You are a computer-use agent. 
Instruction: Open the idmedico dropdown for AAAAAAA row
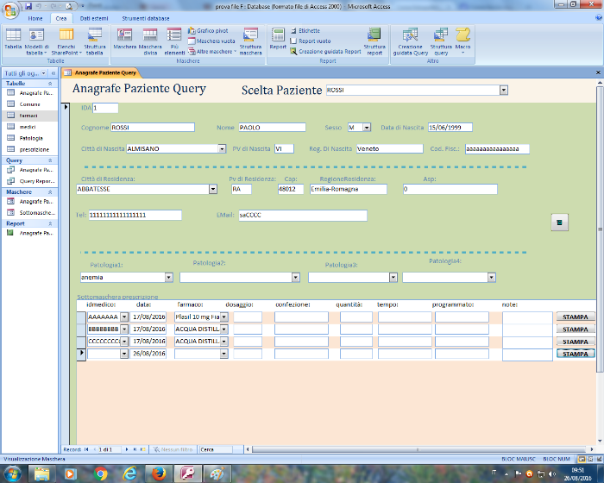point(124,317)
